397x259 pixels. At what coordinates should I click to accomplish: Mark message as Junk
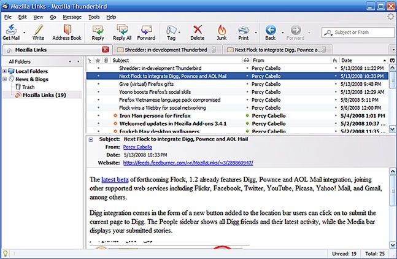tap(222, 33)
